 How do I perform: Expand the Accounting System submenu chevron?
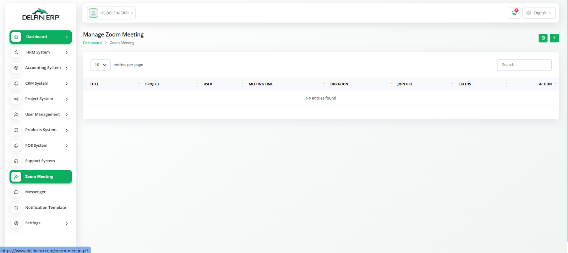(67, 68)
